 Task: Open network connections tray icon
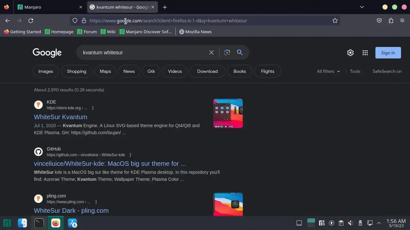pyautogui.click(x=370, y=223)
